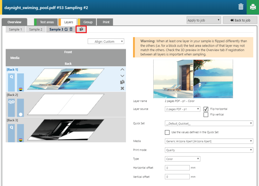Click the CMYK color indicator on Back 1
Viewport: 259px width, 186px height.
[x=20, y=89]
